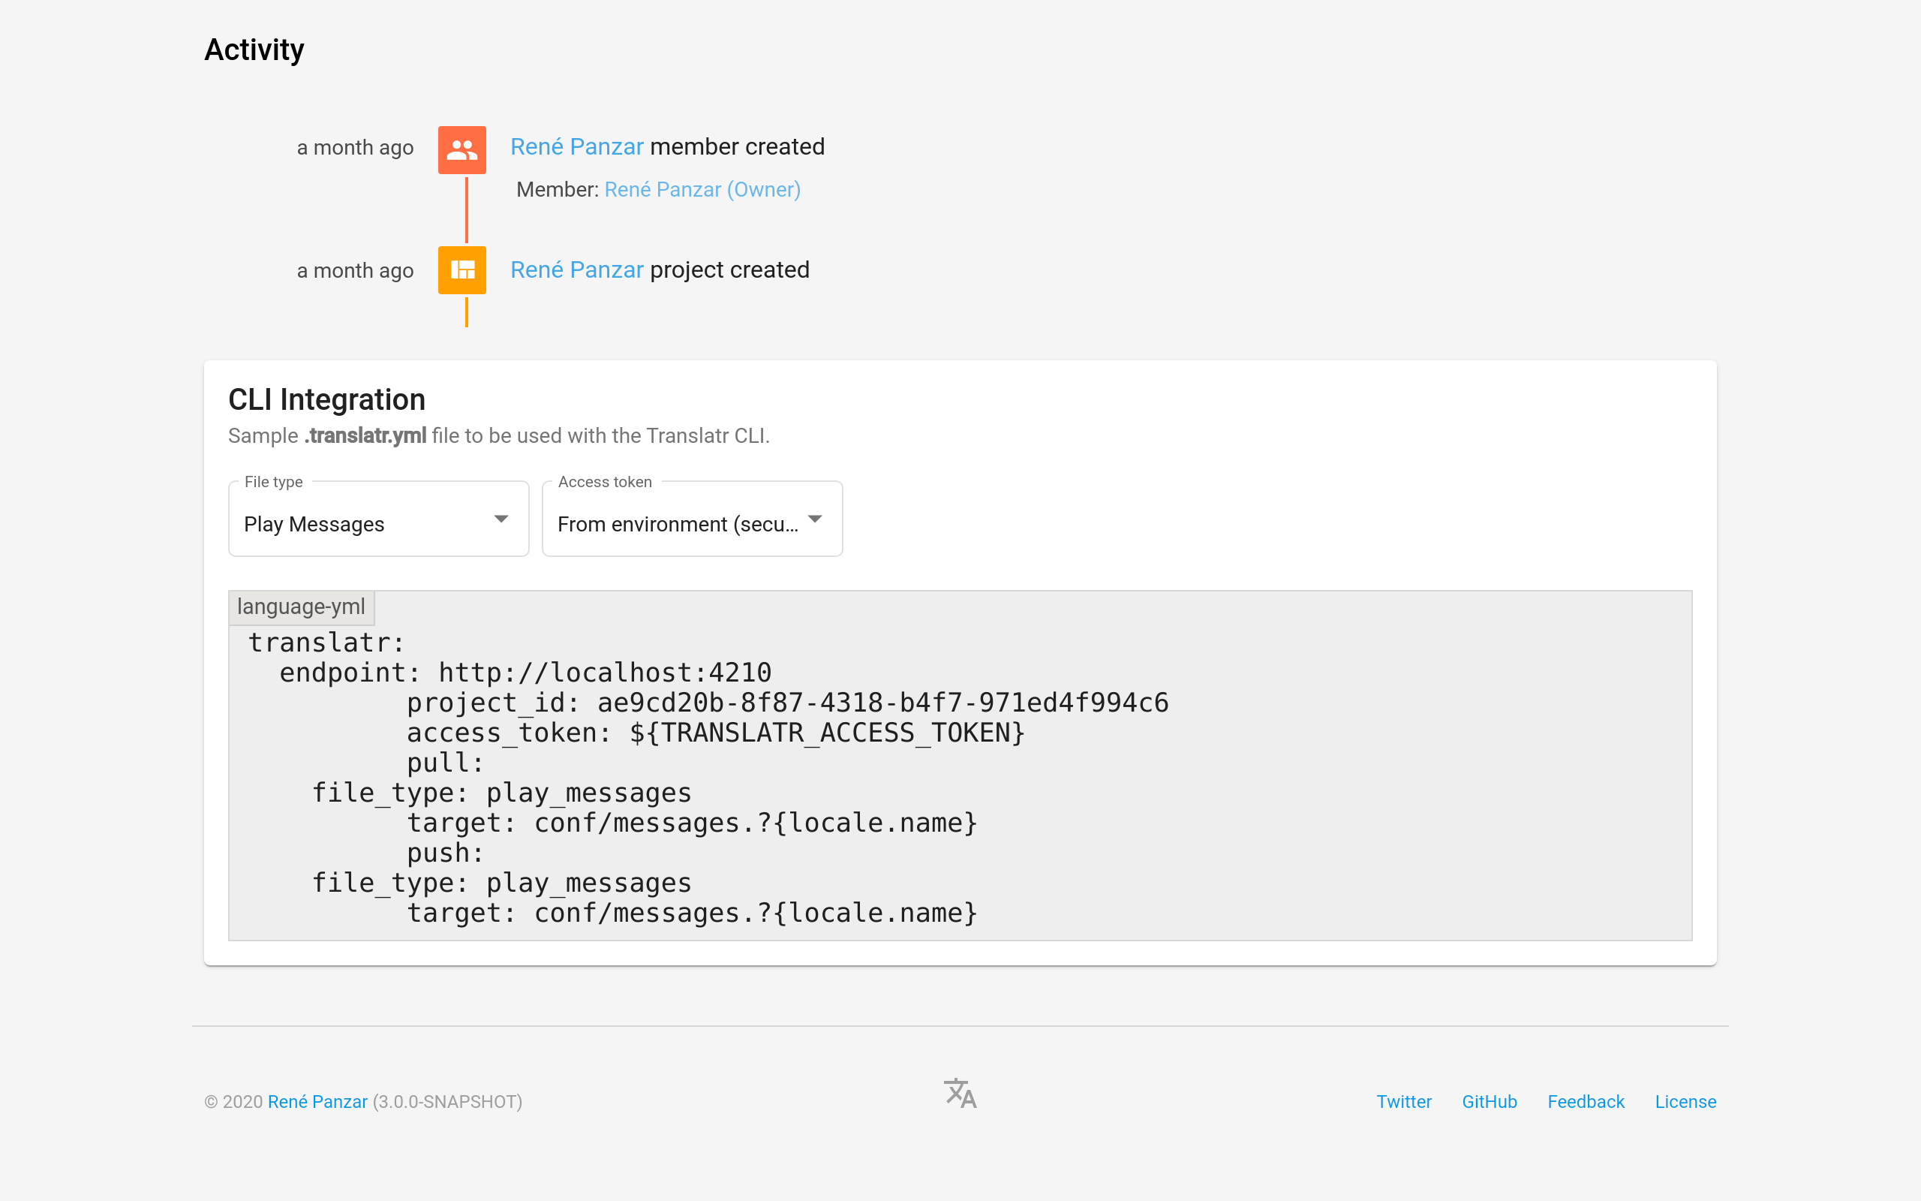Click the language-yml tab label
The width and height of the screenshot is (1921, 1201).
point(302,606)
